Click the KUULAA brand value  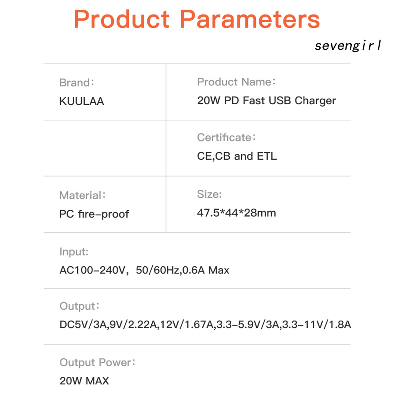click(82, 101)
